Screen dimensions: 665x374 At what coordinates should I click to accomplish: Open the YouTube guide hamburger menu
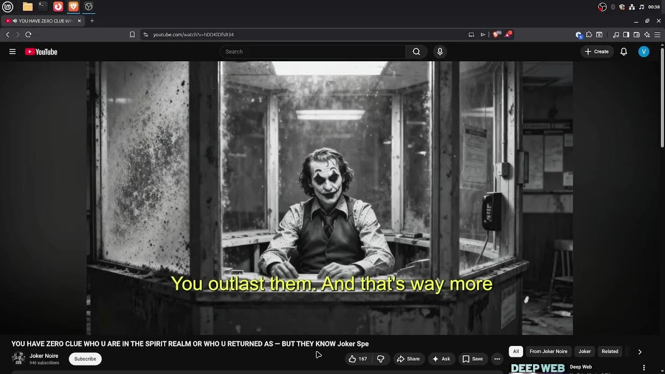12,51
